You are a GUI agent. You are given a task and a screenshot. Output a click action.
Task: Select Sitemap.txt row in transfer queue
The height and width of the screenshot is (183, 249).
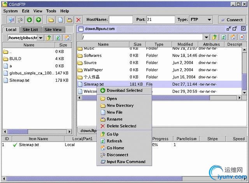coord(124,145)
